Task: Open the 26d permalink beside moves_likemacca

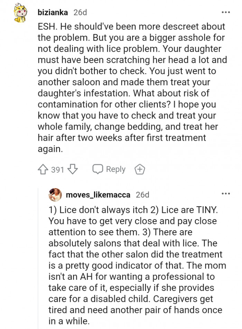Action: [142, 195]
